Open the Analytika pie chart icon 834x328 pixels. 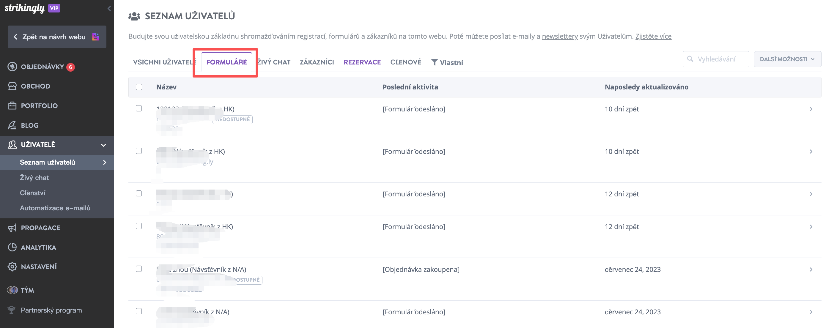coord(12,247)
